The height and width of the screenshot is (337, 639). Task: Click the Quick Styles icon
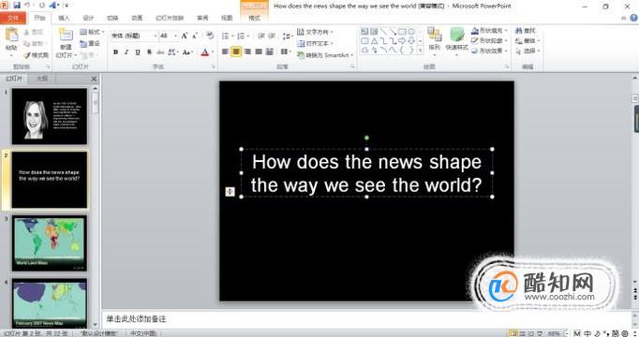[457, 39]
